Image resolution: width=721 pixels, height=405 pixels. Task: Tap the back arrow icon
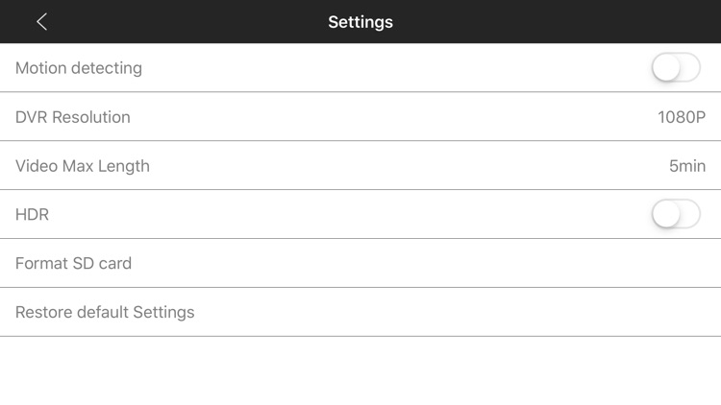coord(41,22)
